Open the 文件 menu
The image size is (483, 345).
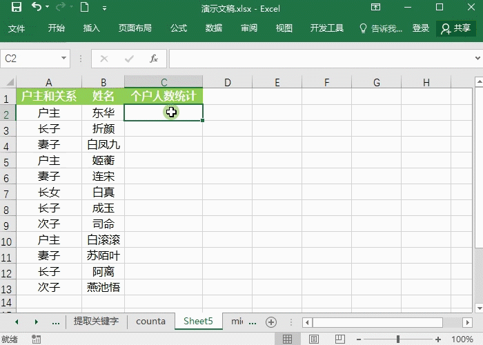coord(17,28)
